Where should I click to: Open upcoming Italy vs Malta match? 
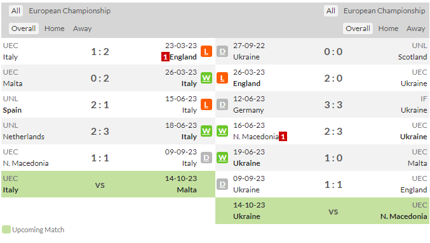click(108, 184)
